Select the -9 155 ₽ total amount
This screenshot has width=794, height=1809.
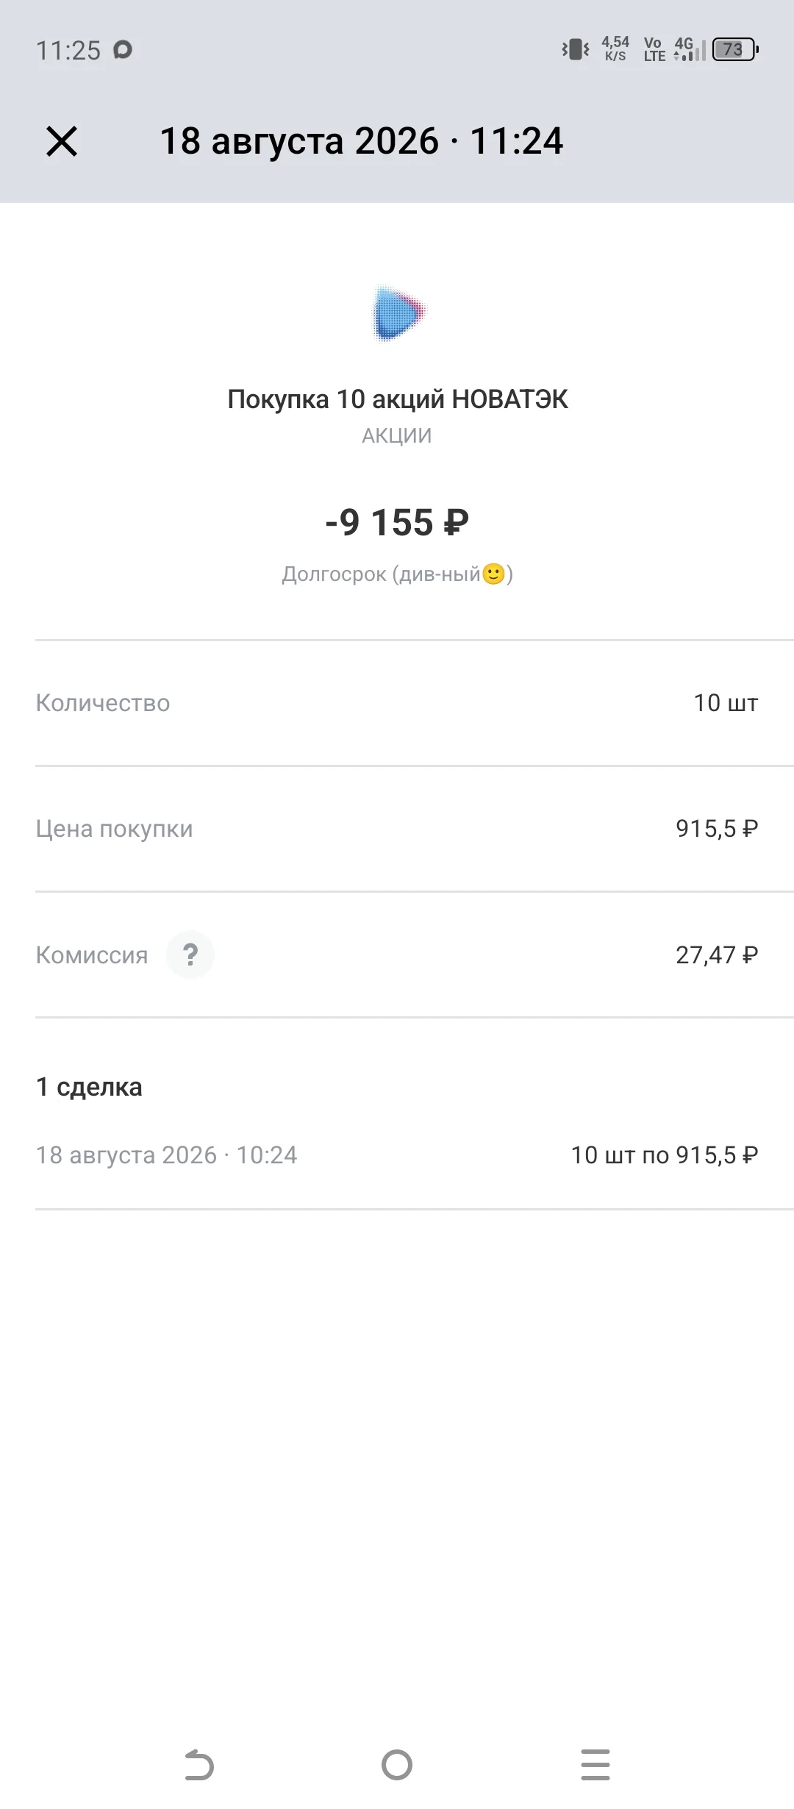tap(397, 523)
